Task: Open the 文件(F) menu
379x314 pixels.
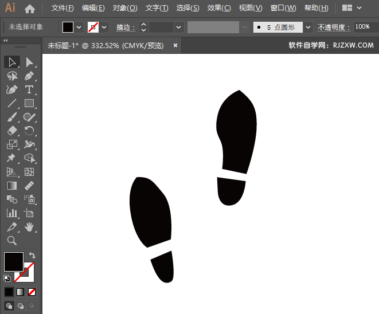Action: [62, 8]
